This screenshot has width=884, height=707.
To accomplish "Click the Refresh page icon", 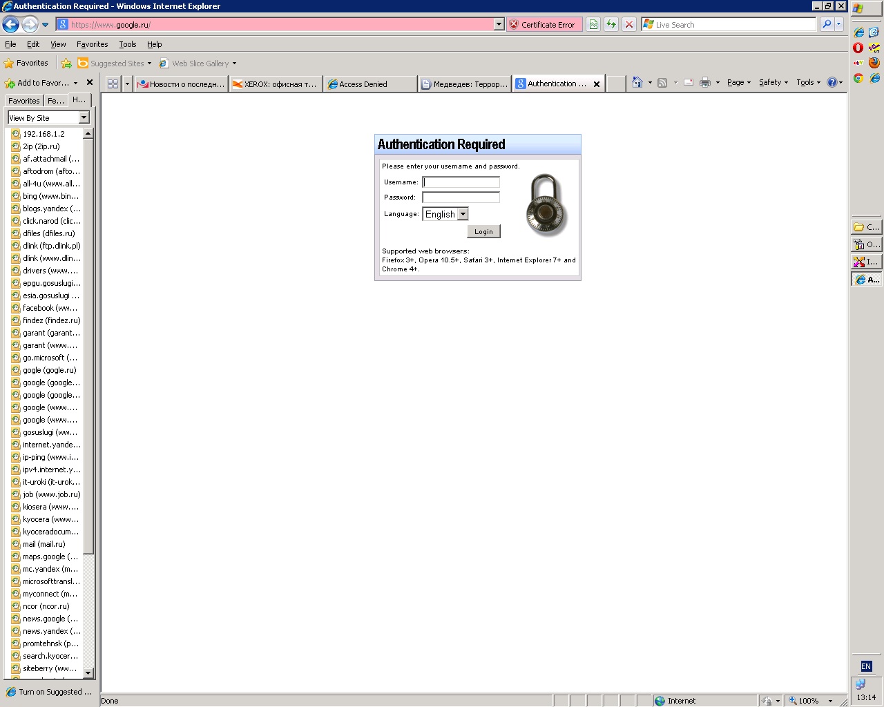I will point(611,25).
